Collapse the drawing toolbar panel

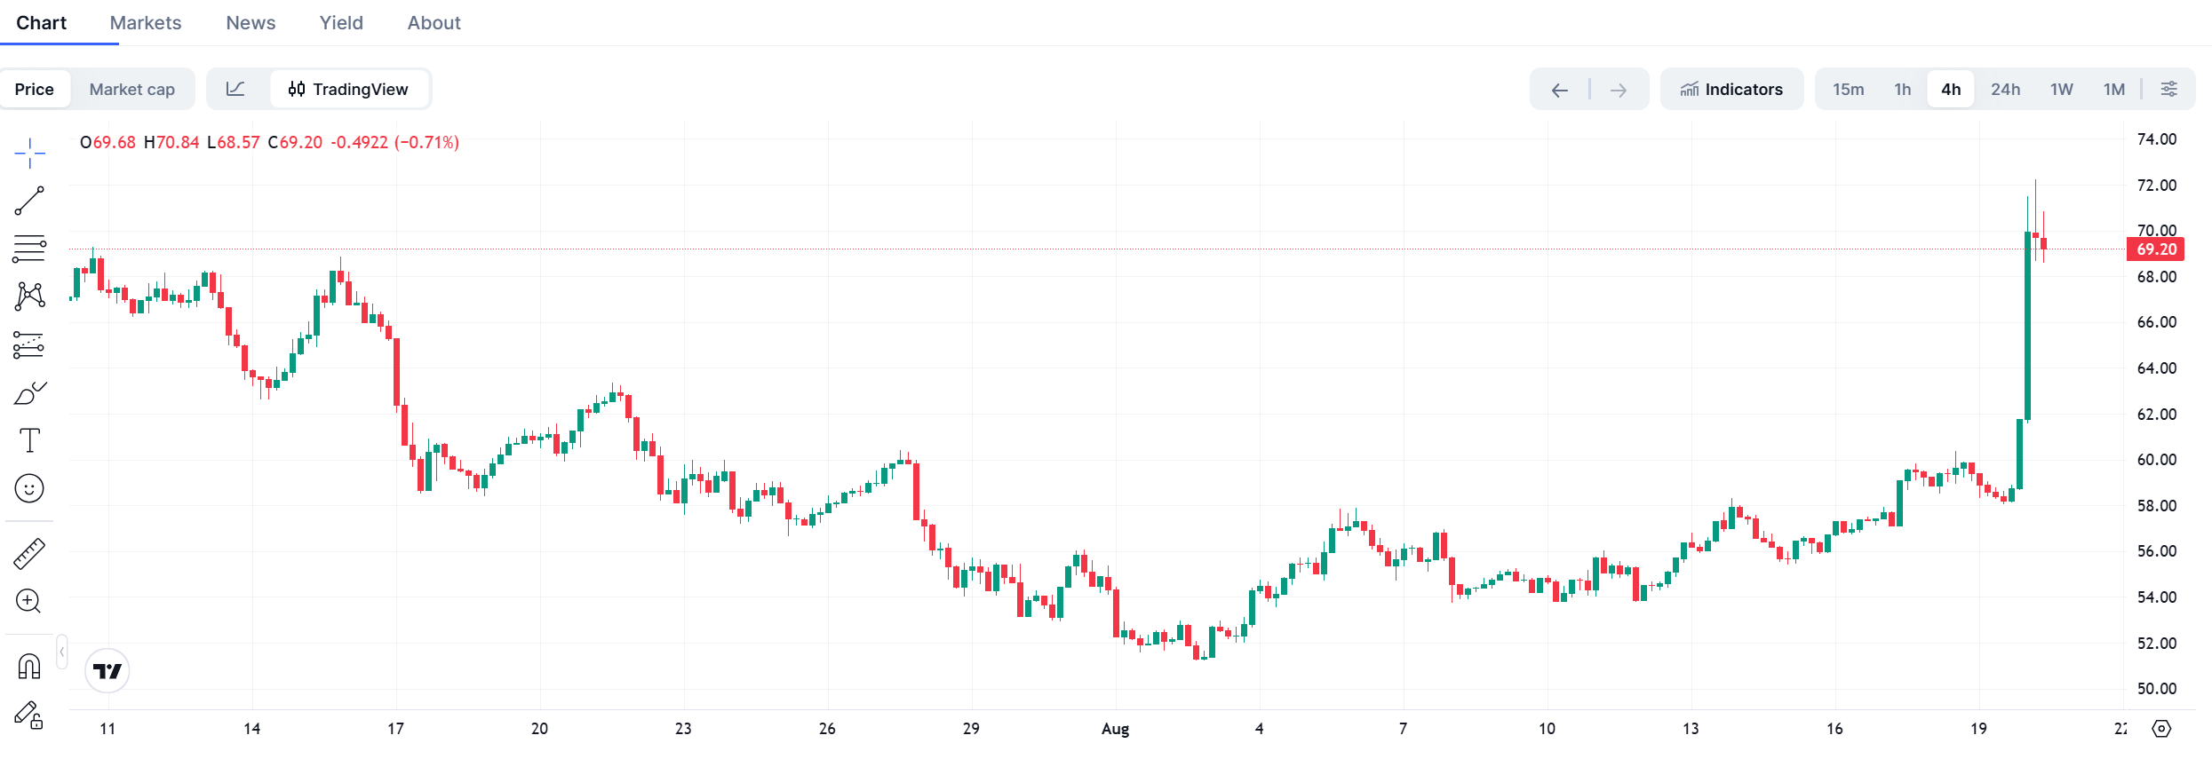(62, 652)
